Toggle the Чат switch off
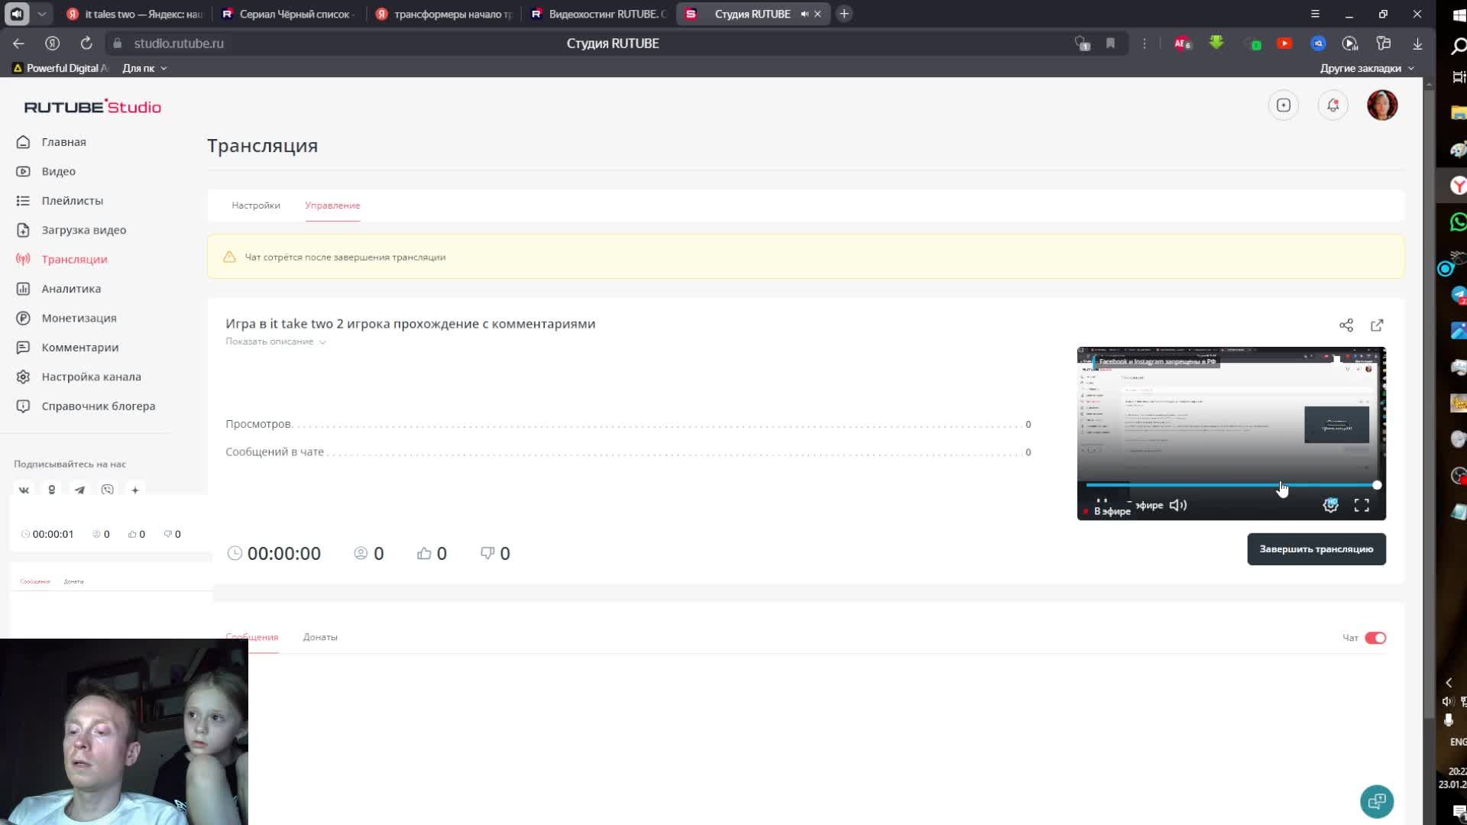Screen dimensions: 1467x825 coord(1375,638)
